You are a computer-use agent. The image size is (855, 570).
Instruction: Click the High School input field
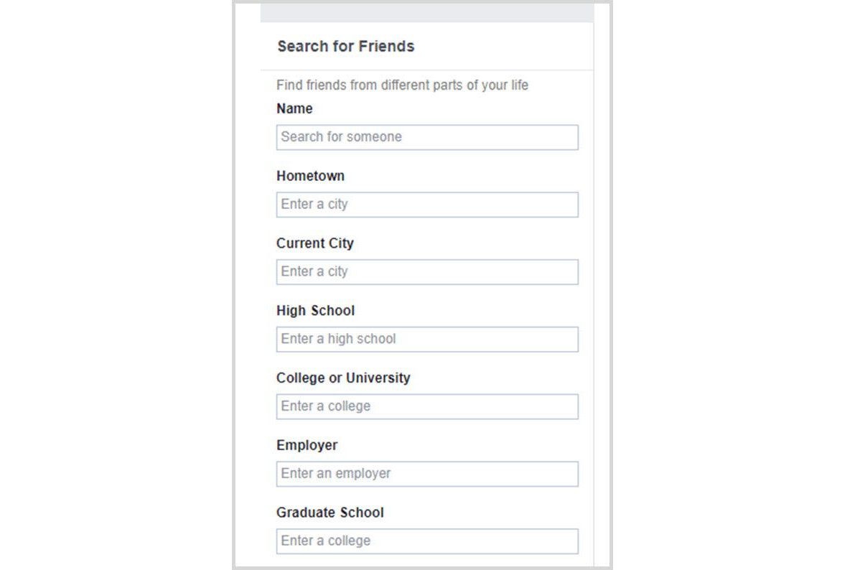(x=427, y=340)
